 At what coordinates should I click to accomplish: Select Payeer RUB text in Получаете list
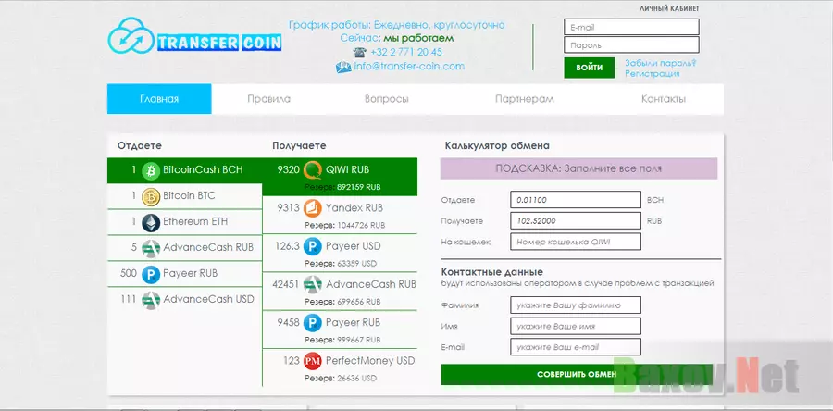coord(353,322)
